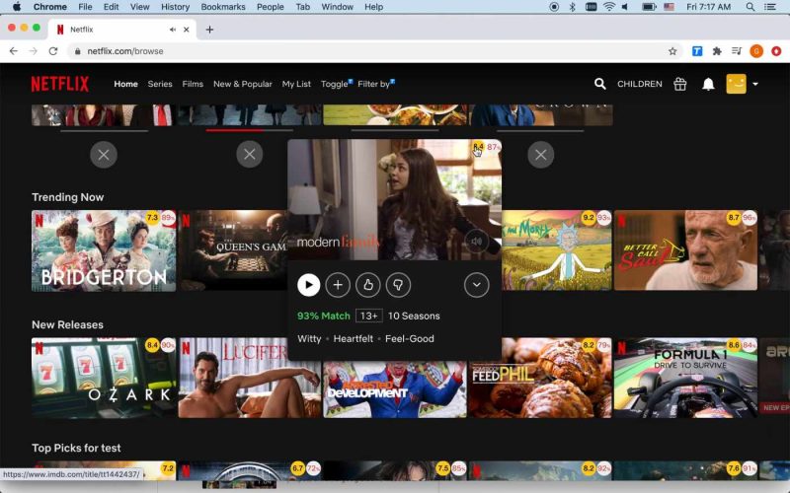790x493 pixels.
Task: Open the media control icon in Chrome toolbar
Action: (x=737, y=51)
